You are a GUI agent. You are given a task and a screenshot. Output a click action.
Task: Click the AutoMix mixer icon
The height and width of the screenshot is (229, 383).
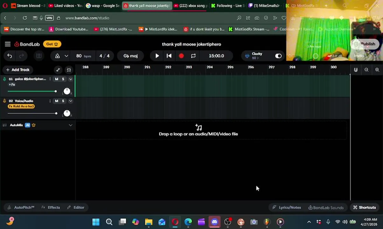[x=4, y=125]
